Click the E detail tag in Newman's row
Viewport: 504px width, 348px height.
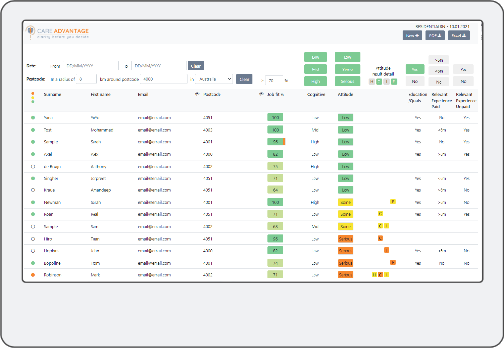click(393, 202)
